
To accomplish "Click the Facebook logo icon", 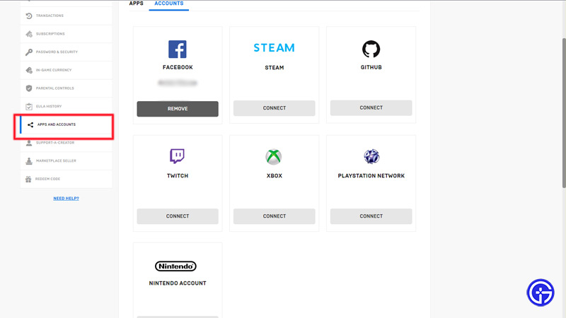I will click(178, 49).
